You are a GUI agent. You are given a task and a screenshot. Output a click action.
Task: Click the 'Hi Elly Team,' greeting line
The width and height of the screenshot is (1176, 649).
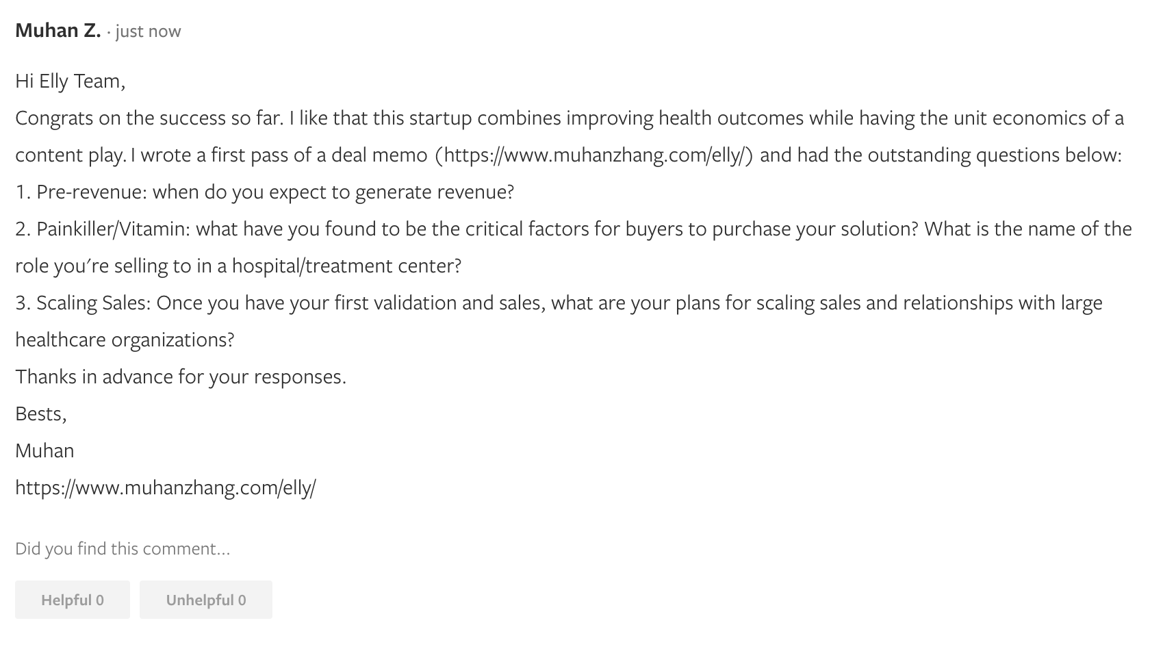71,81
